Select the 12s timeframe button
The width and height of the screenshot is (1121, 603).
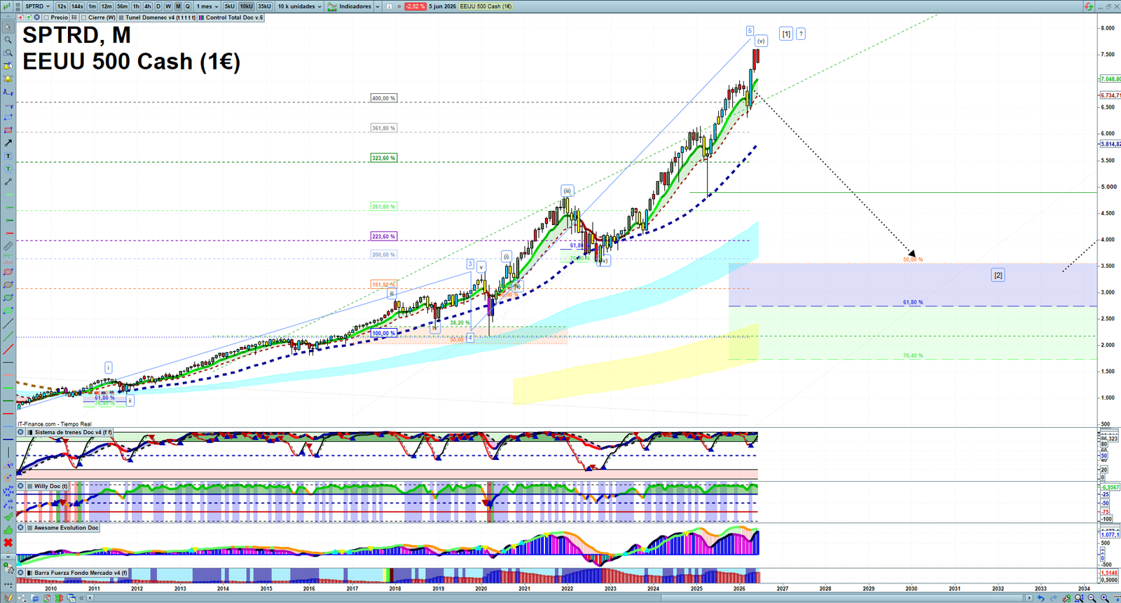click(x=62, y=6)
